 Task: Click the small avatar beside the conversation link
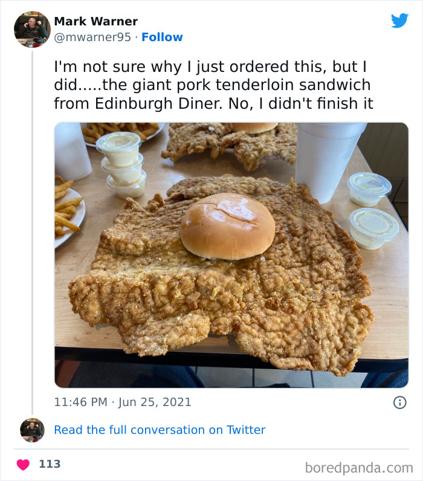point(32,430)
